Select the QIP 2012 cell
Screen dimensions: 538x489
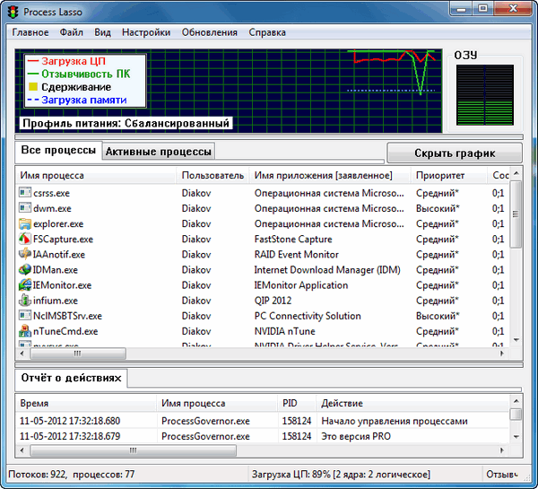click(273, 301)
